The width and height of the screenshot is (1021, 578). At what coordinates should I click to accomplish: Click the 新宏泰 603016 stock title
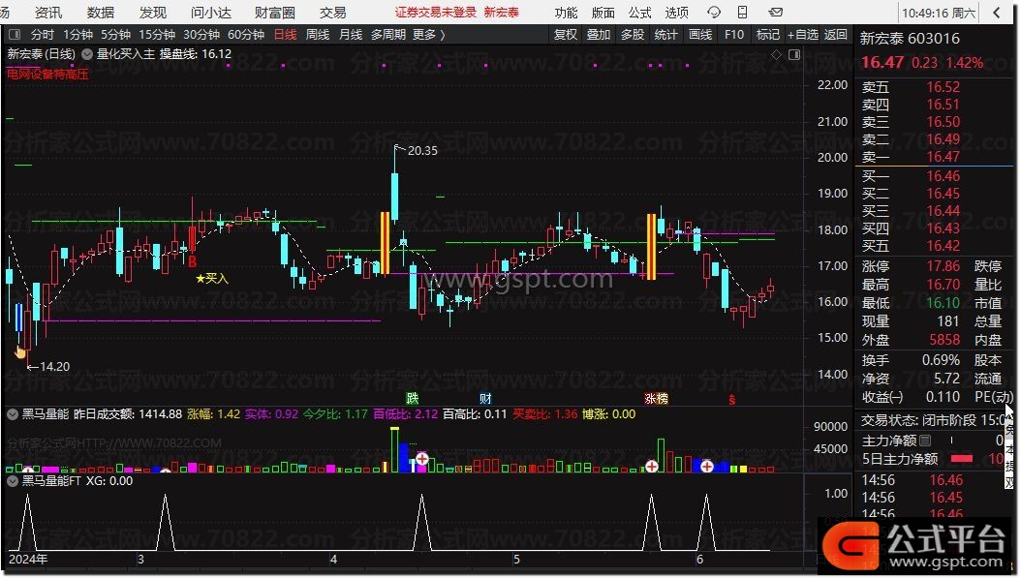click(x=910, y=39)
